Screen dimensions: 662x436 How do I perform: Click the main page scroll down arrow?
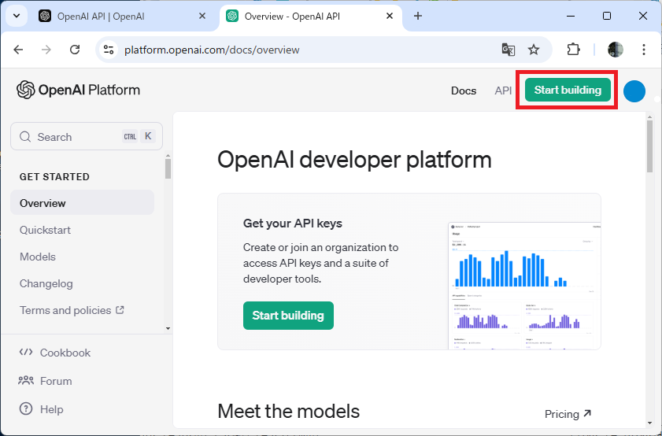(649, 423)
